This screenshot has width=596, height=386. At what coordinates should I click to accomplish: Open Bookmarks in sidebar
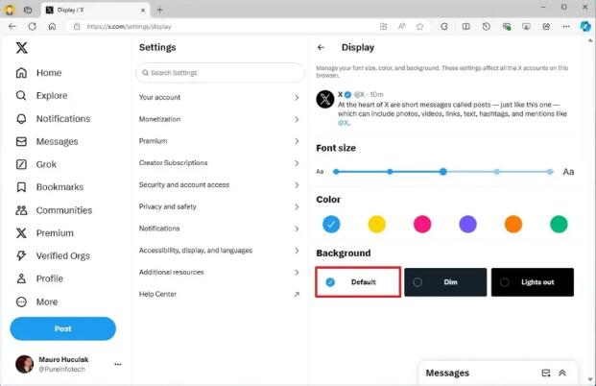[x=49, y=187]
